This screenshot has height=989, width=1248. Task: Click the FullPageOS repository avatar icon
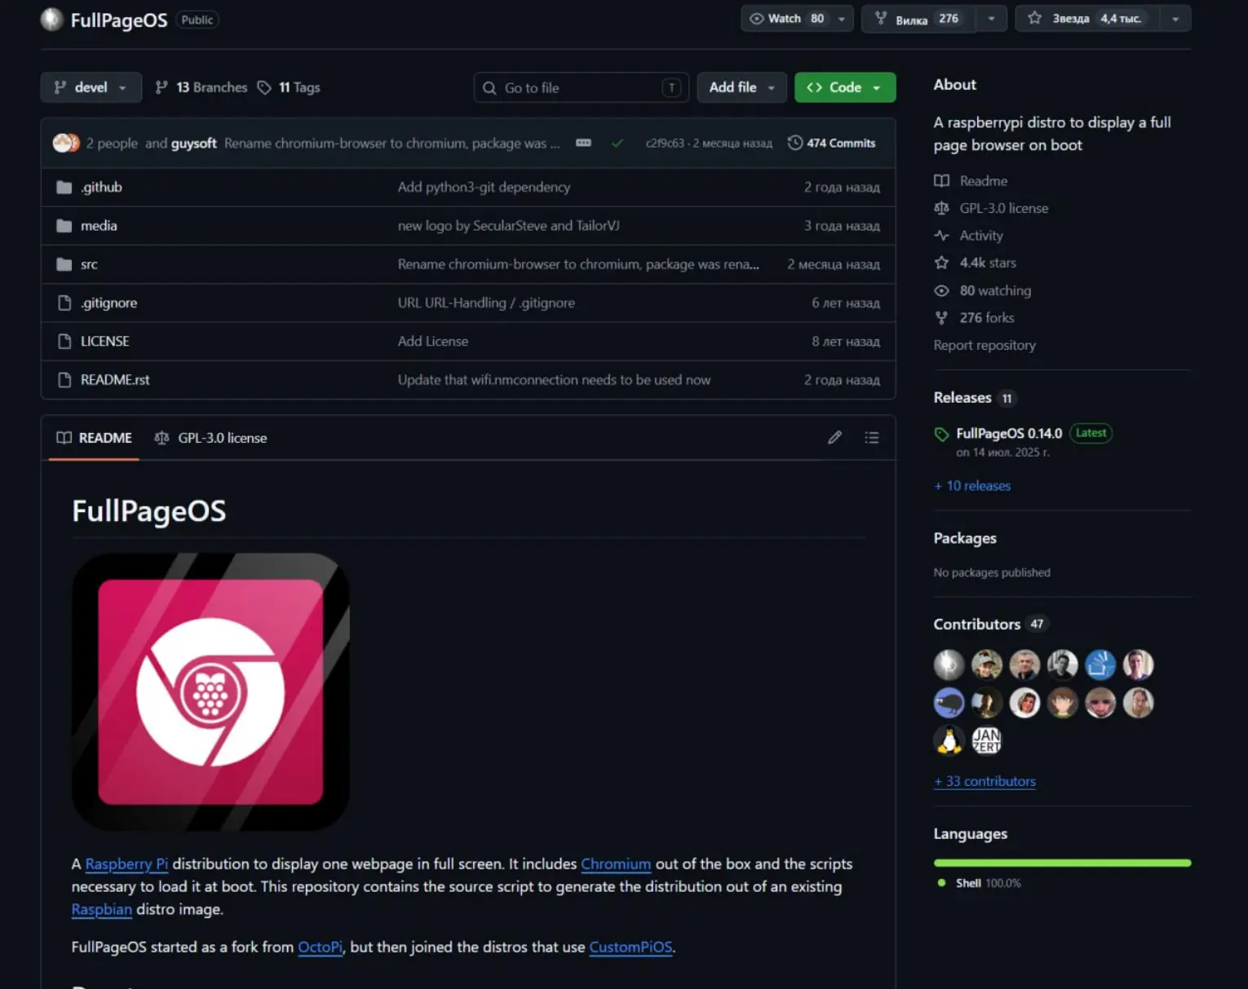point(51,20)
